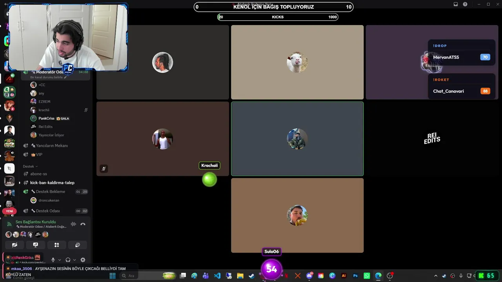Click the tray microphone icon
Screen dimensions: 502x282
click(x=461, y=276)
